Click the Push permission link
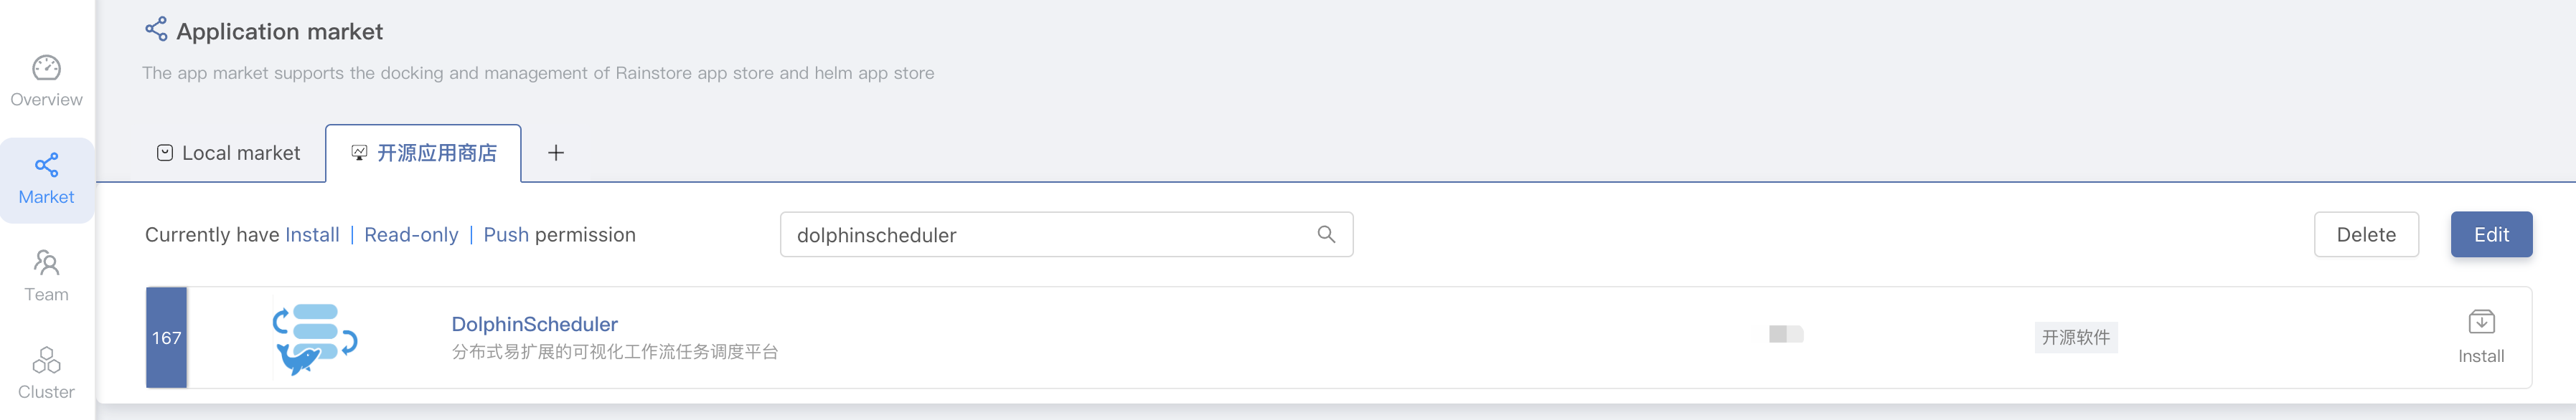2576x420 pixels. [506, 235]
